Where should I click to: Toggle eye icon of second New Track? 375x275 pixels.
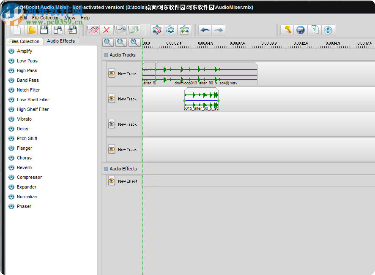point(112,99)
